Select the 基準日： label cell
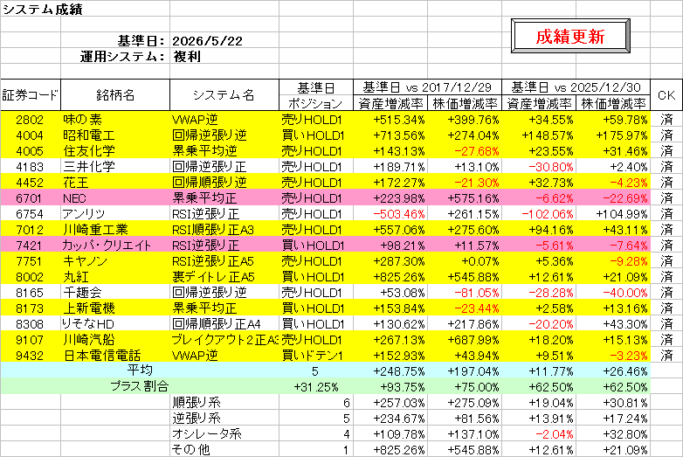683x457 pixels. (x=115, y=40)
